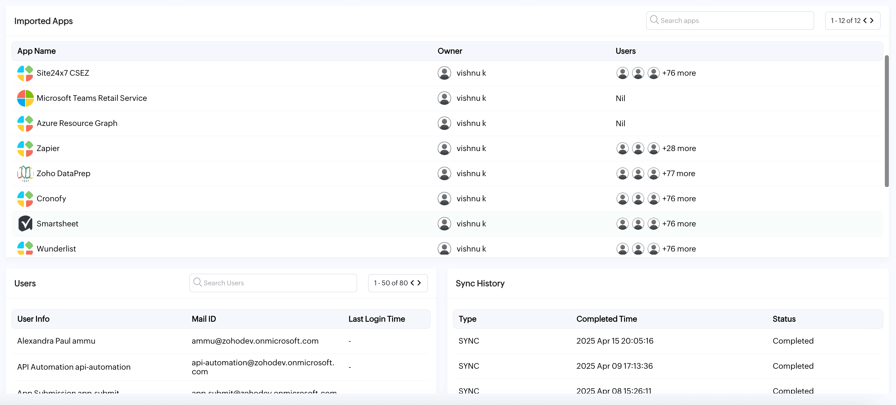Image resolution: width=896 pixels, height=405 pixels.
Task: Select the Wunderlist app name
Action: click(56, 249)
